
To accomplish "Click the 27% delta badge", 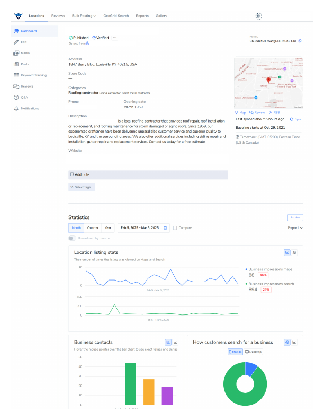I will coord(266,290).
